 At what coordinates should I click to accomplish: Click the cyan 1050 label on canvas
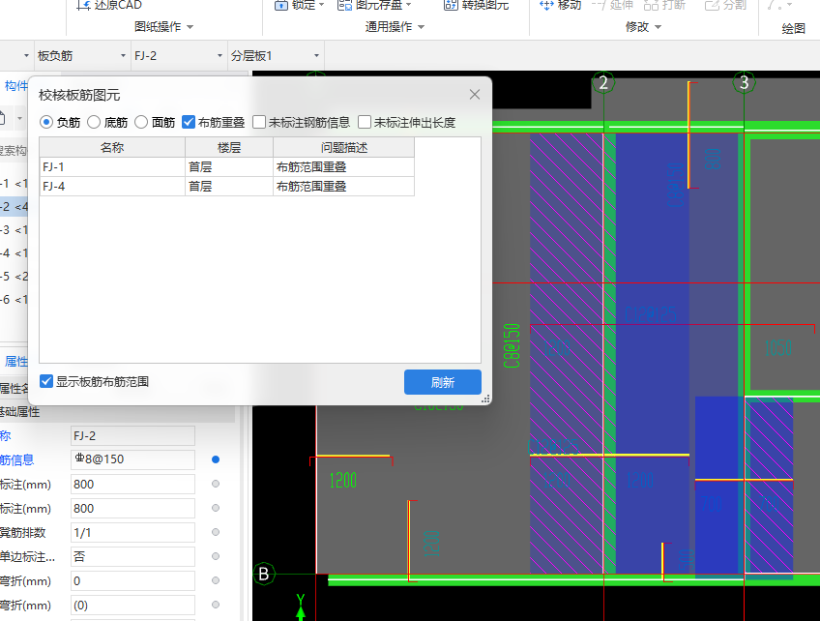pos(778,348)
